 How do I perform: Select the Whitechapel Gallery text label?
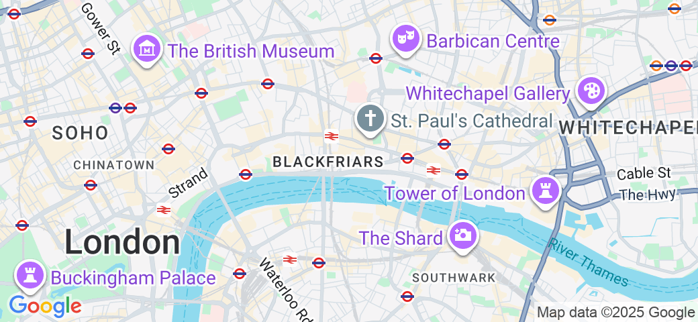(x=488, y=94)
